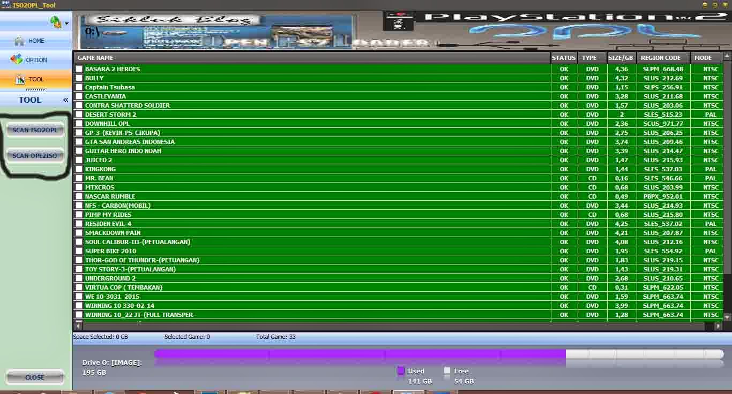Image resolution: width=732 pixels, height=394 pixels.
Task: Click the purple Used legend swatch
Action: coord(401,370)
